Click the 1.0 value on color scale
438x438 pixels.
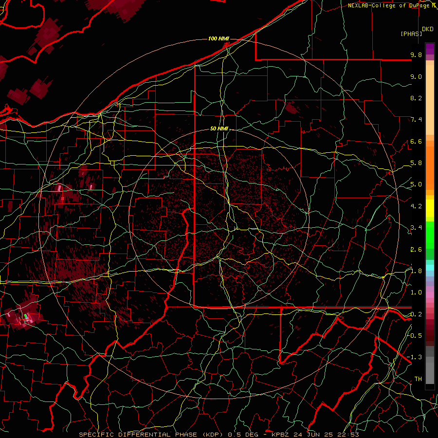point(416,292)
